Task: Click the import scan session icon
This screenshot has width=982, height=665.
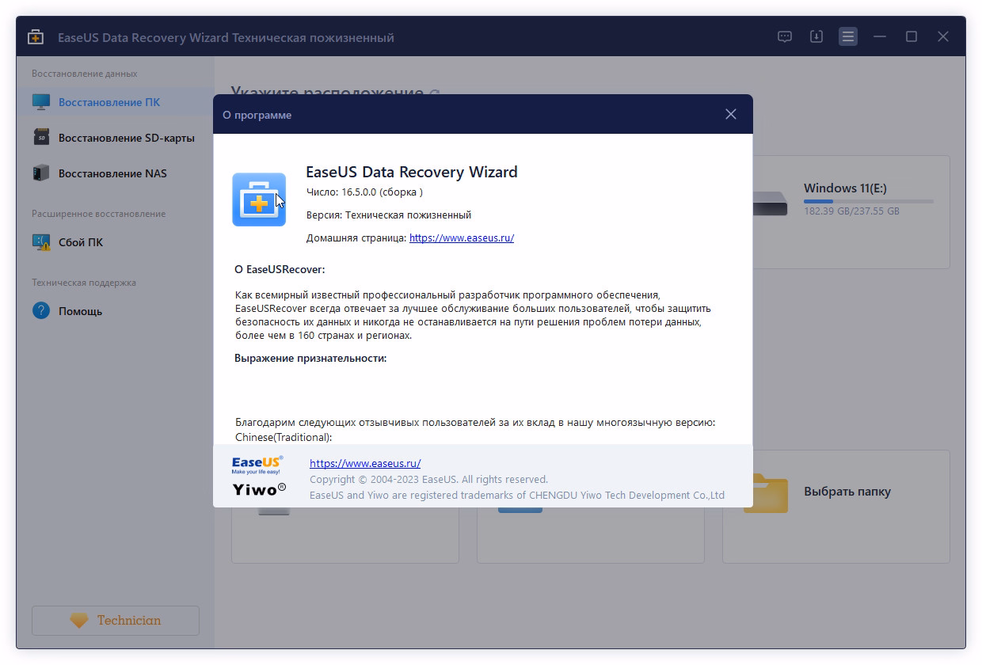Action: pos(816,37)
